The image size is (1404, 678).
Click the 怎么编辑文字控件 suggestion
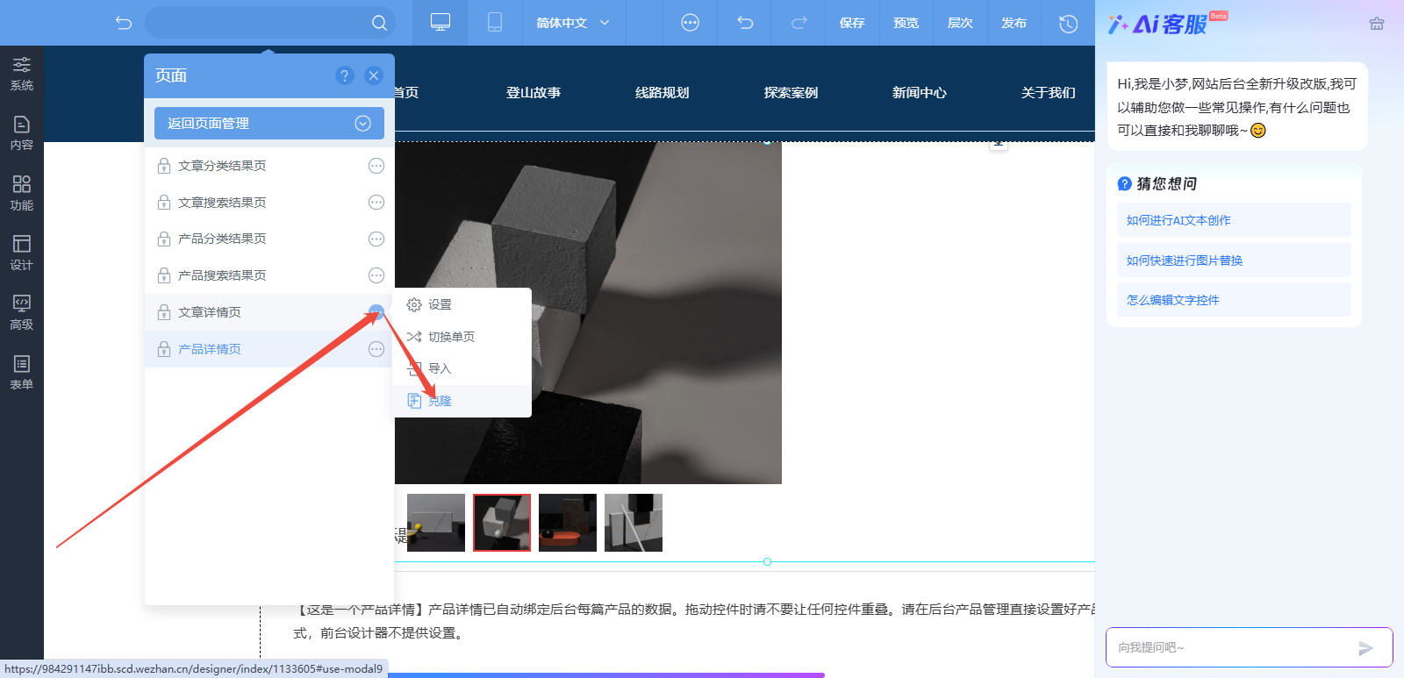pos(1234,300)
